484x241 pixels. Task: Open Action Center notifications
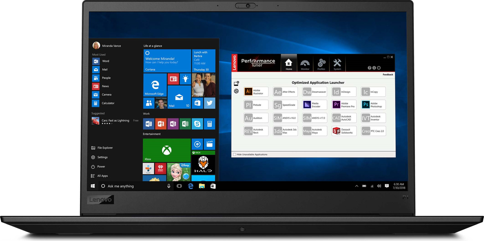tap(387, 186)
